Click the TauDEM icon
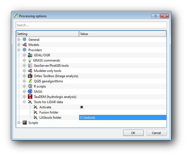 [30, 97]
